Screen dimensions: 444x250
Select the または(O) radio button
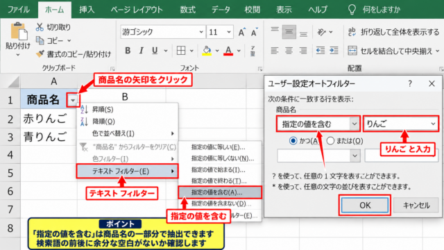click(330, 140)
